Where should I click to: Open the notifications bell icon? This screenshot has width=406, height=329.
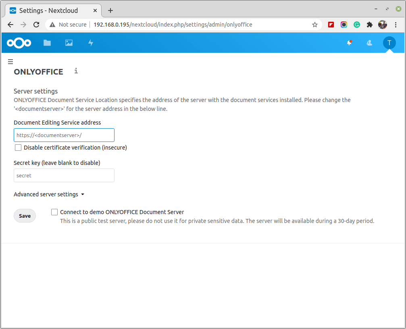tap(349, 43)
